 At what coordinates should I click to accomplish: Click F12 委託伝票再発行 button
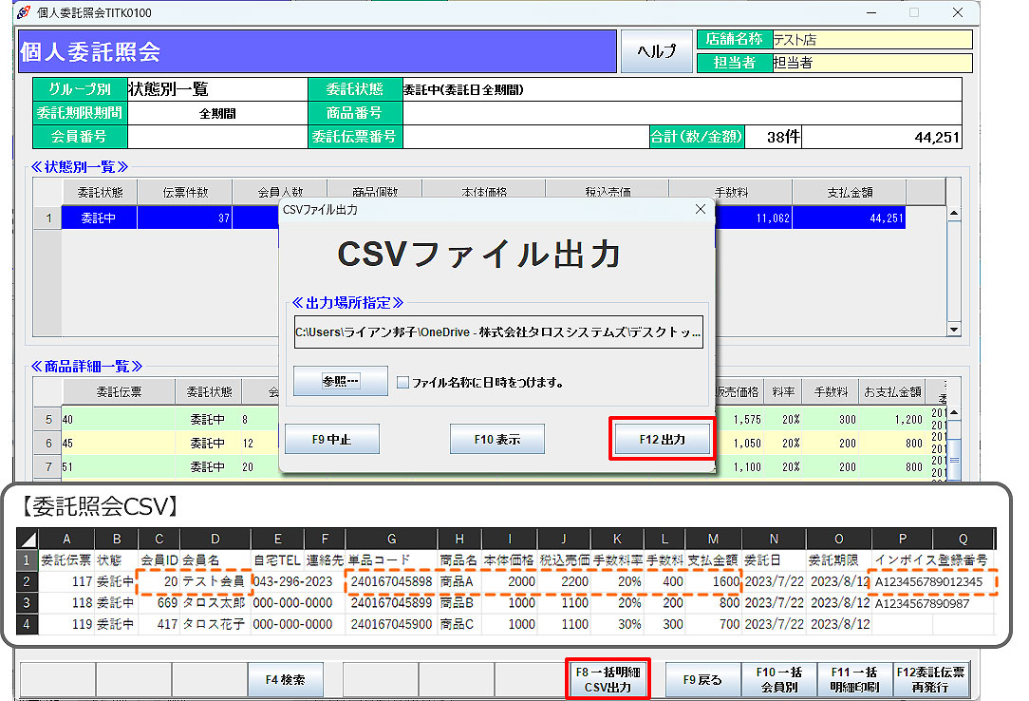[930, 679]
